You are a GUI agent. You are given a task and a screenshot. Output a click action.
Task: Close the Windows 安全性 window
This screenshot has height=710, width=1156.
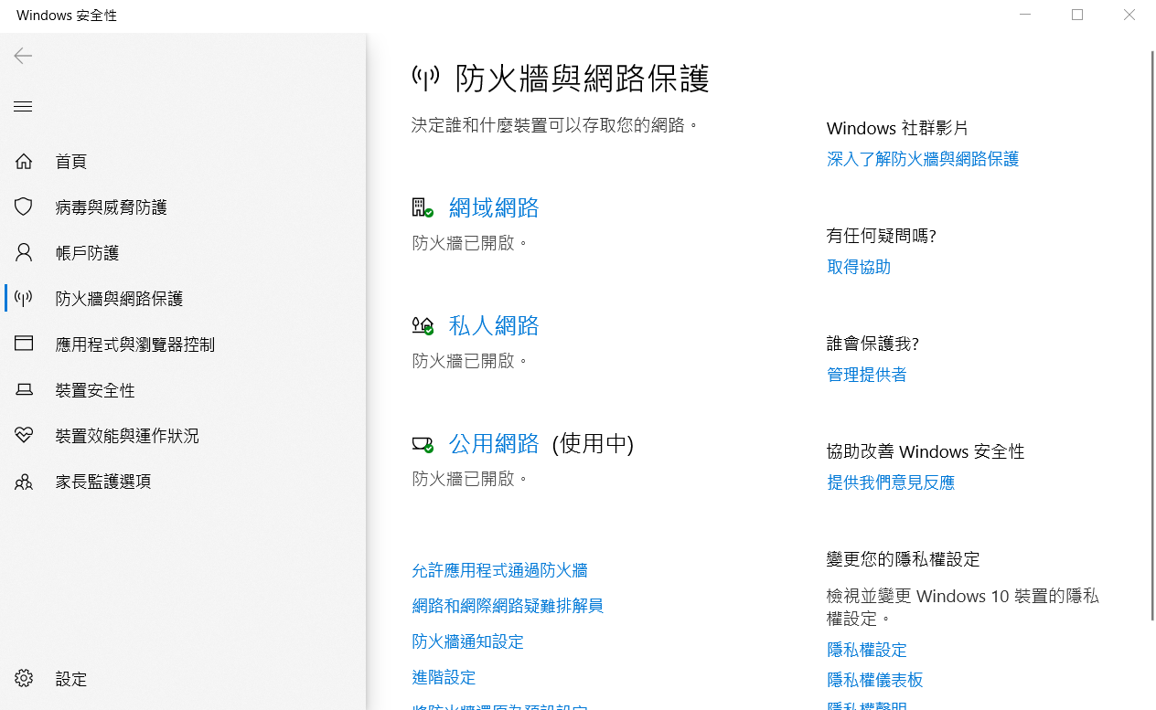click(x=1129, y=16)
